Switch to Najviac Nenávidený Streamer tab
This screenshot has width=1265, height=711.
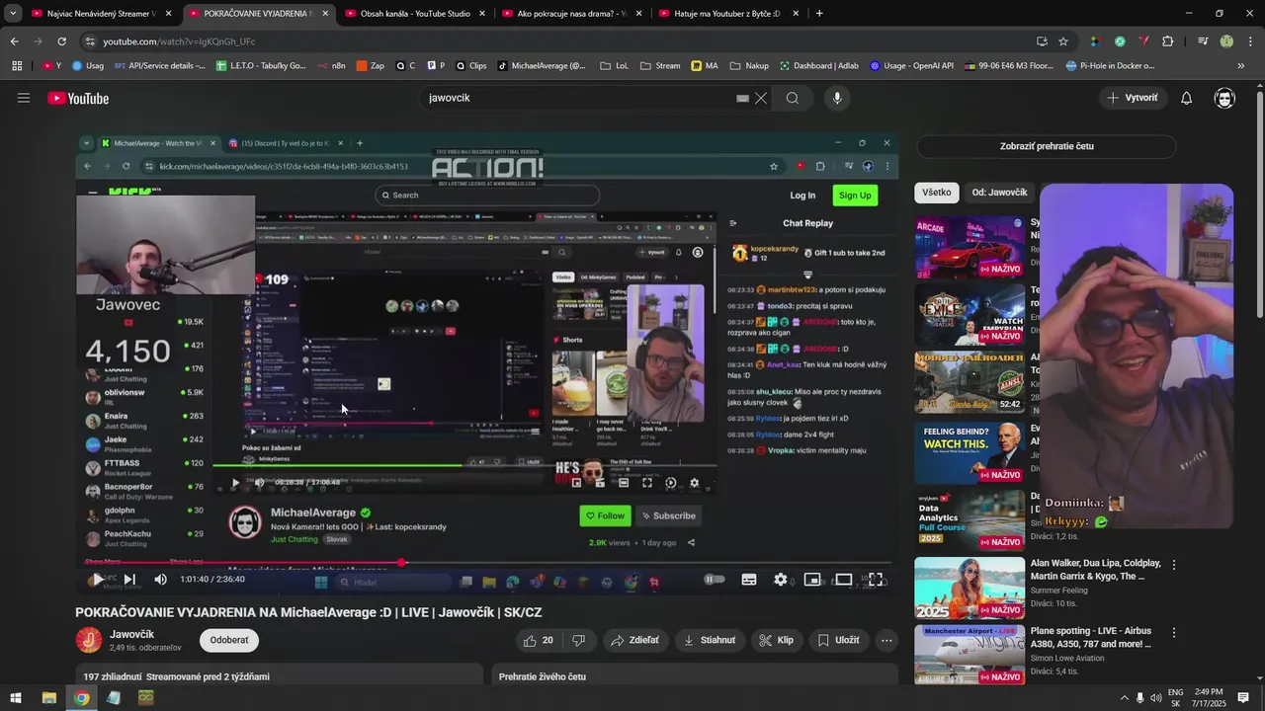(x=101, y=14)
